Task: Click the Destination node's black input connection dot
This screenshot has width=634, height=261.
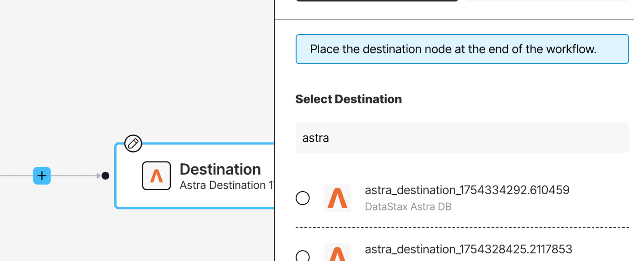Action: (x=105, y=176)
